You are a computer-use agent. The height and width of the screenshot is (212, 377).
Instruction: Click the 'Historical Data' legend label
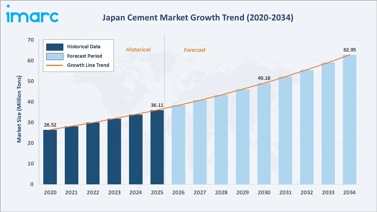tap(84, 47)
